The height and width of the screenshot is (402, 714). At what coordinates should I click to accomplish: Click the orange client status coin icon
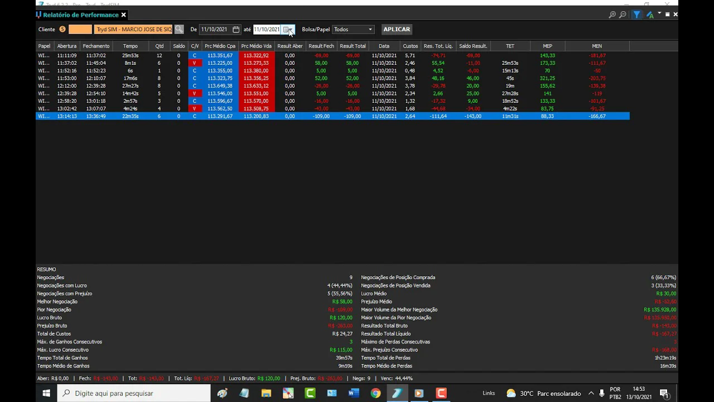pos(62,30)
